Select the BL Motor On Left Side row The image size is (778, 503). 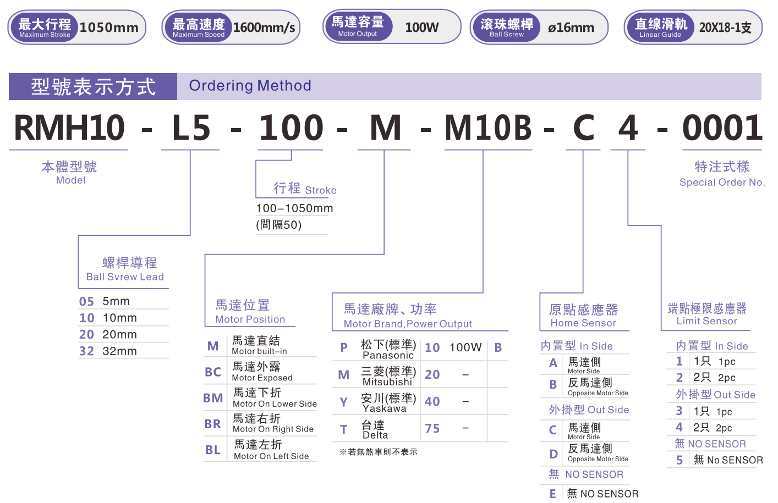(x=260, y=449)
